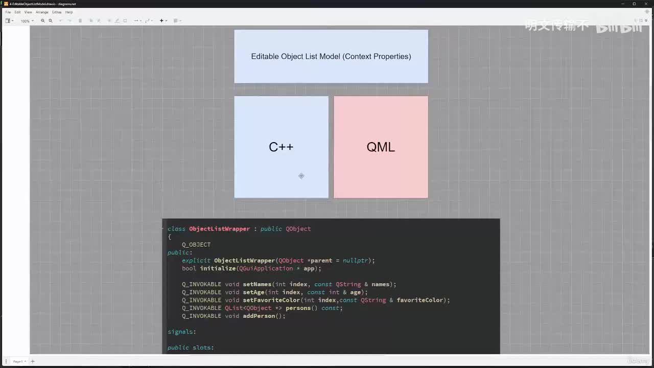This screenshot has width=654, height=368.
Task: Open the Arrange menu
Action: tap(42, 12)
